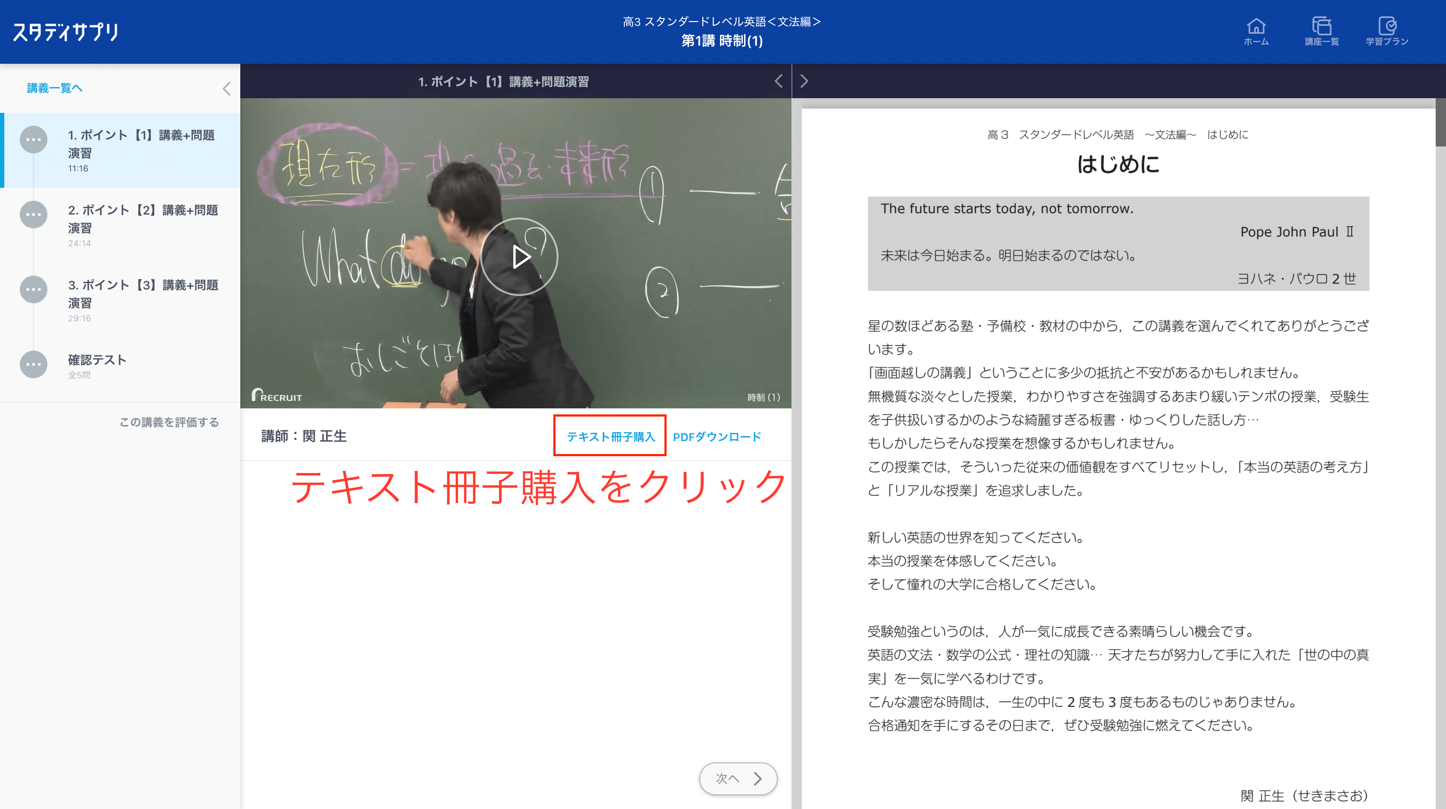Click この講義を評価する link

point(169,422)
